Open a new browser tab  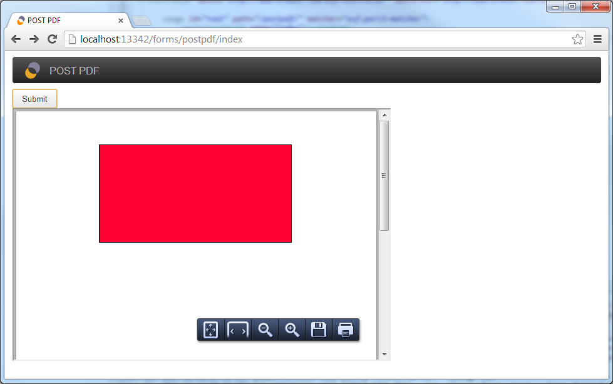pos(142,21)
